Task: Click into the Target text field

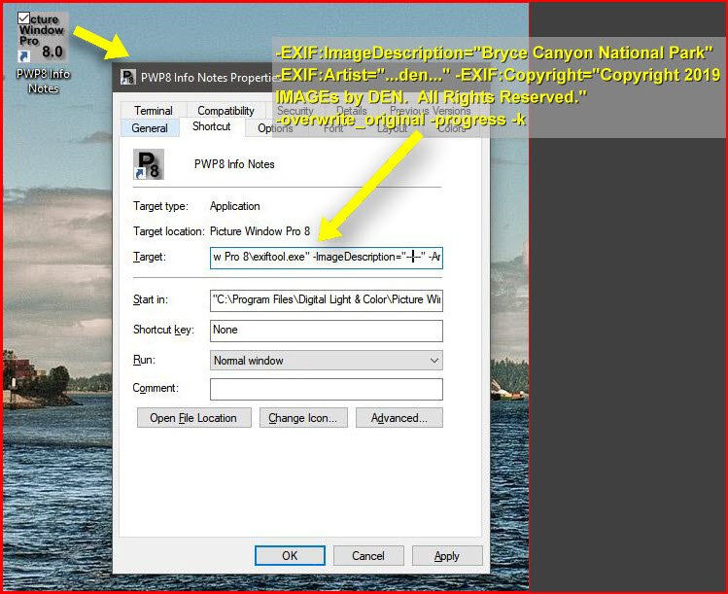Action: [x=326, y=257]
